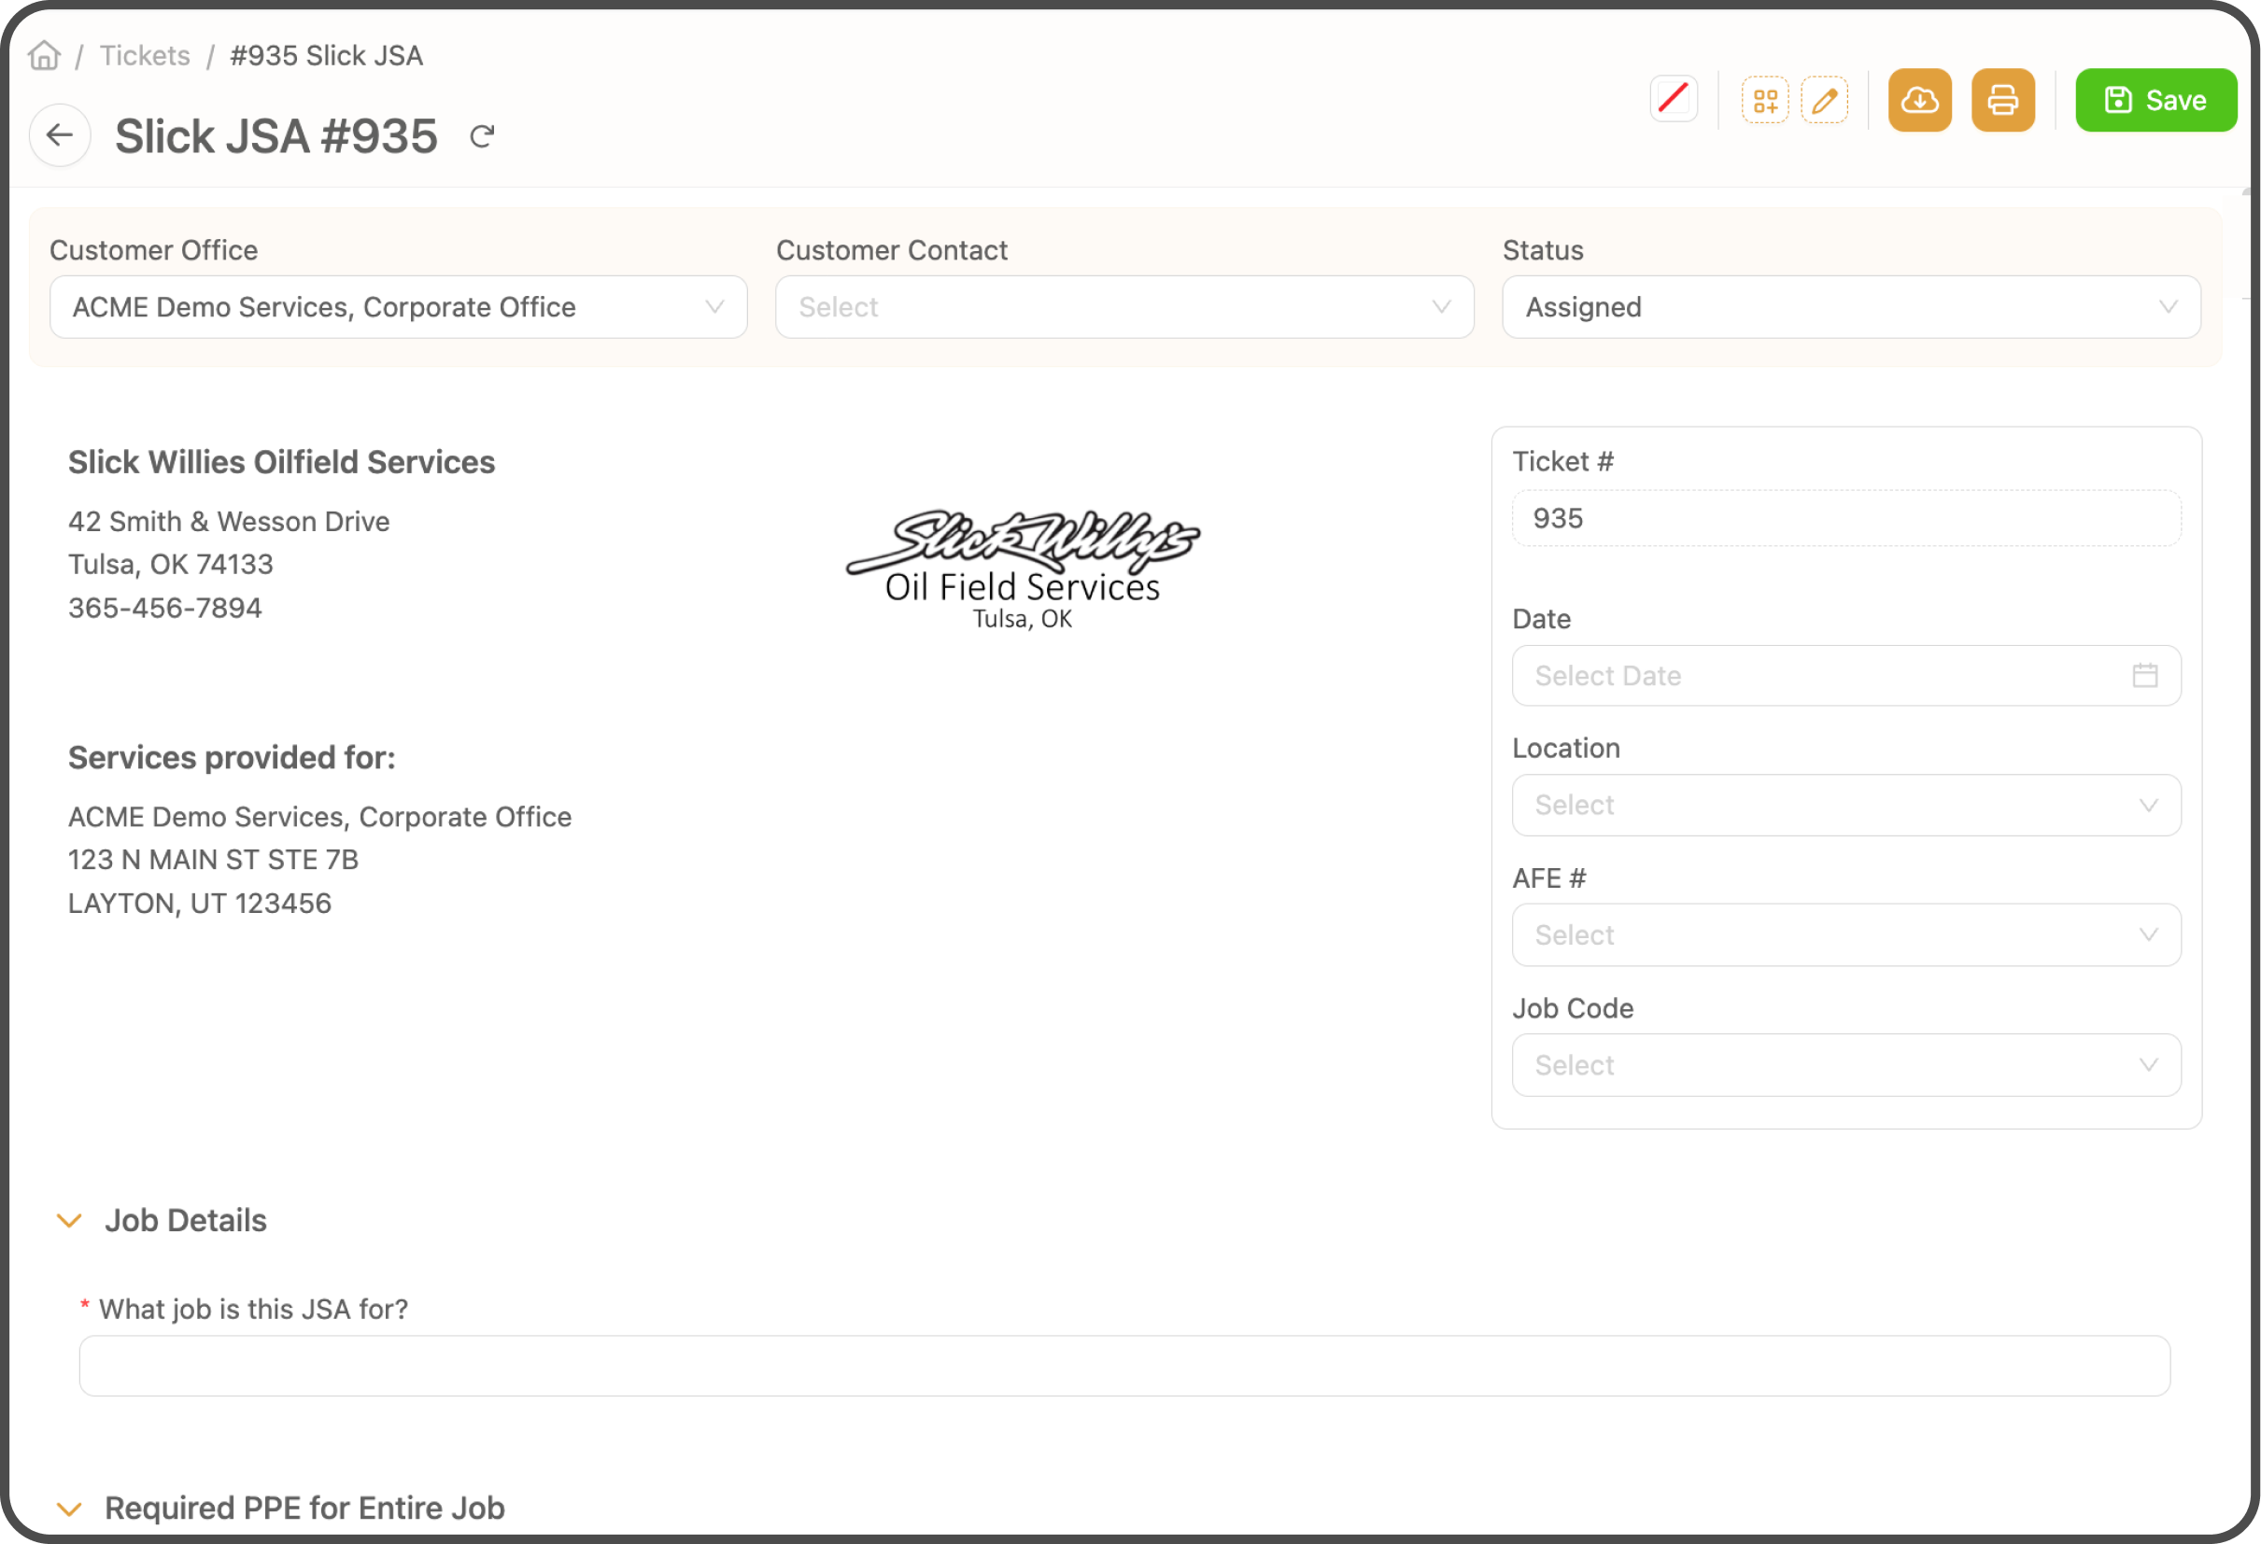Click the back arrow next to Slick JSA #935
2261x1544 pixels.
click(60, 135)
